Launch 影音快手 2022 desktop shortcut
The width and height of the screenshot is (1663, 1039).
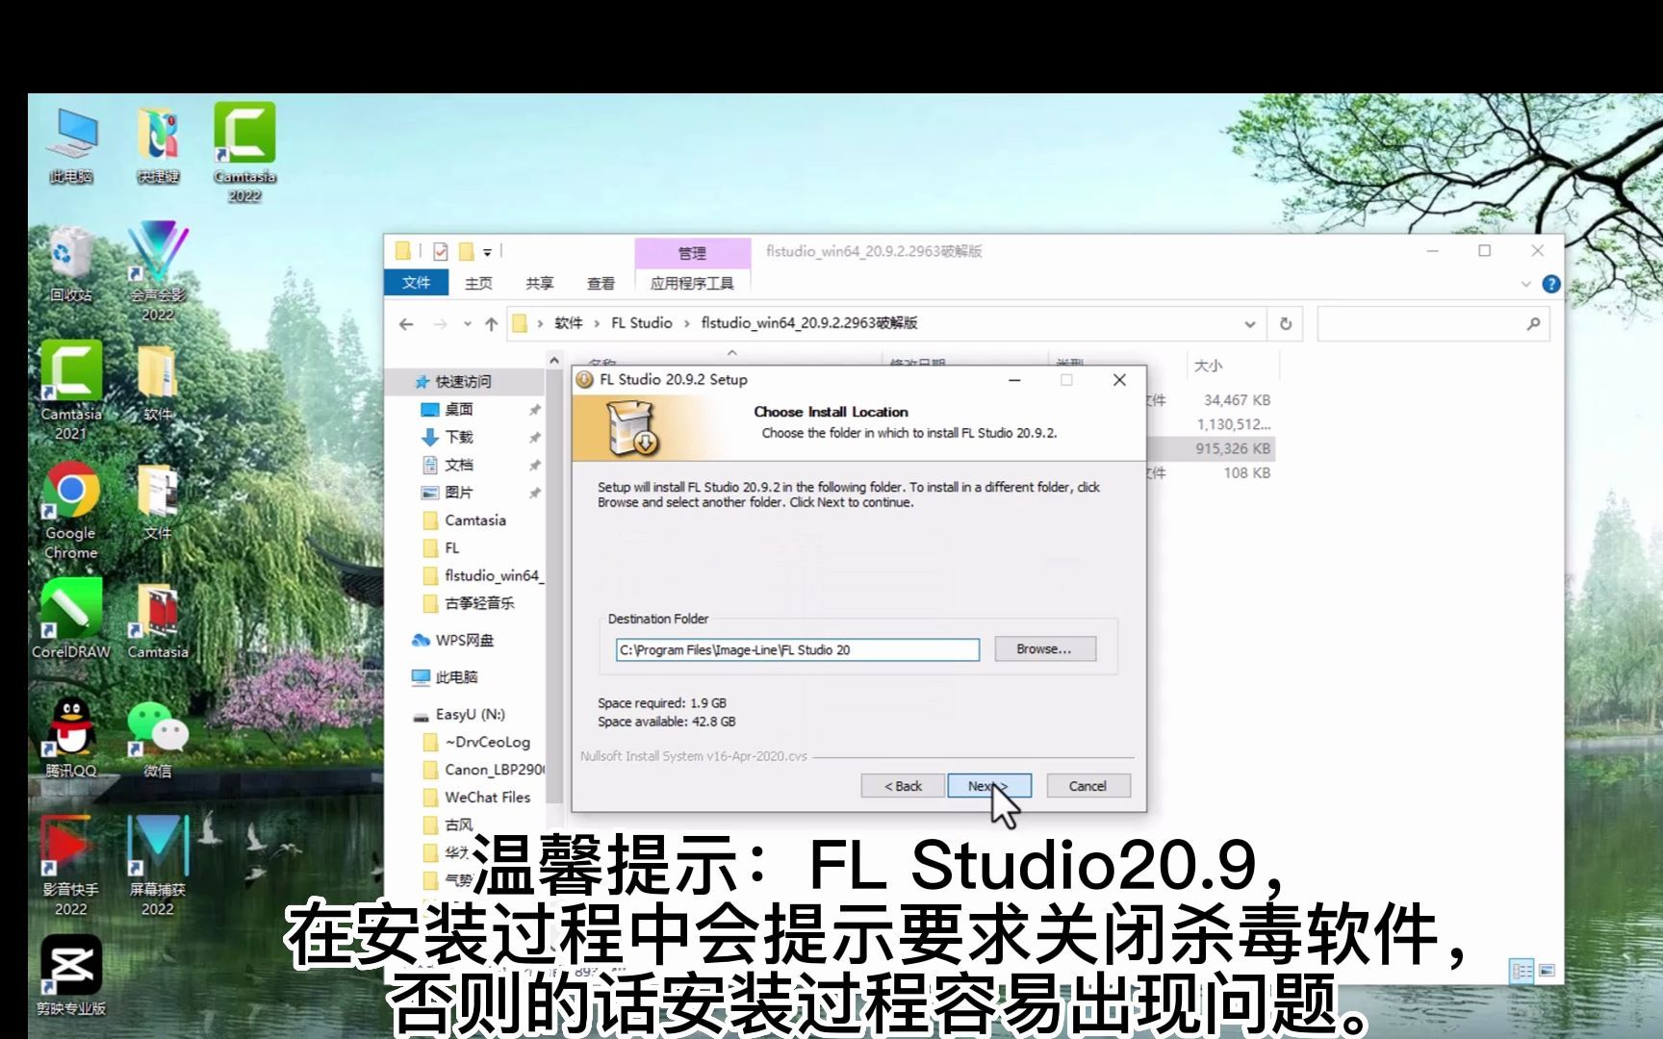pos(70,866)
